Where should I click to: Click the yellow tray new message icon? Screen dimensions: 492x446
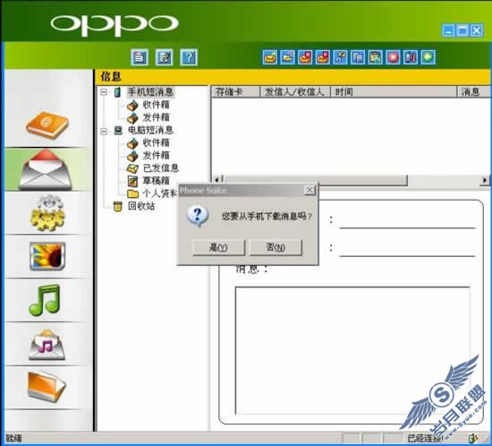pyautogui.click(x=270, y=57)
